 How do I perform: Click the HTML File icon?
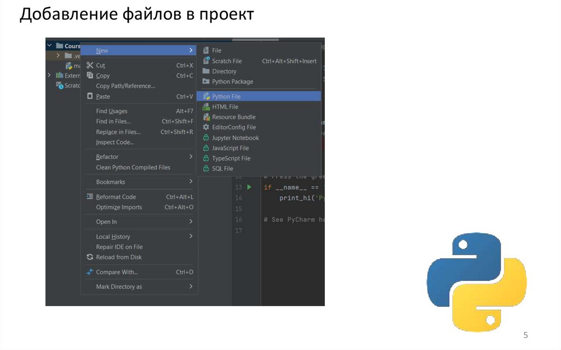[x=206, y=107]
